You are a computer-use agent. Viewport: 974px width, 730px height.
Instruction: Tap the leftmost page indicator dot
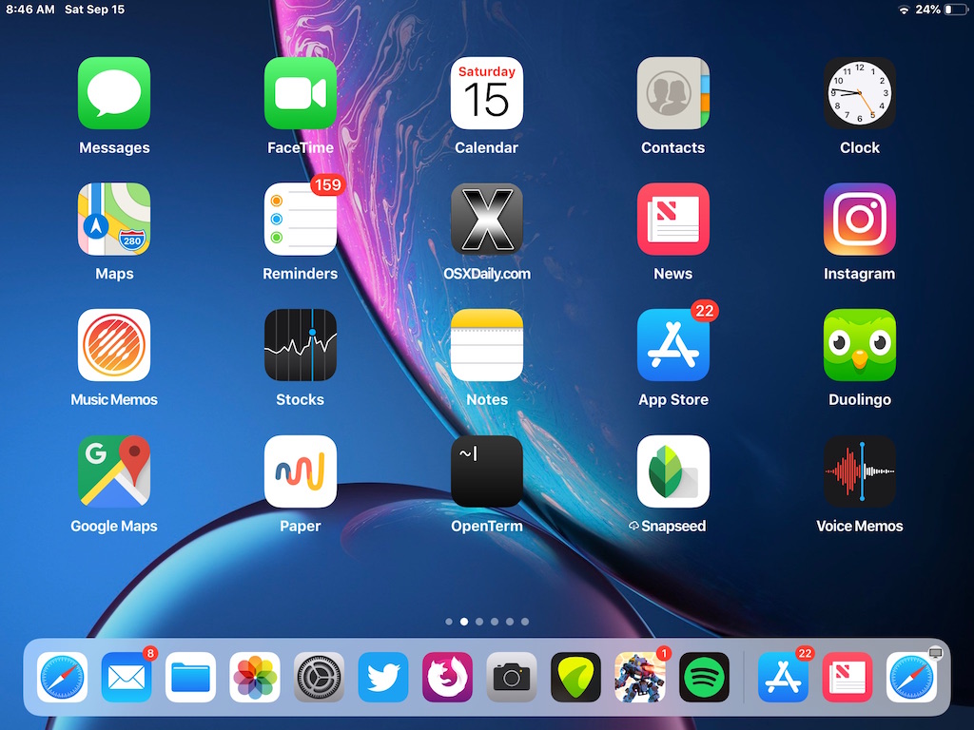point(449,622)
